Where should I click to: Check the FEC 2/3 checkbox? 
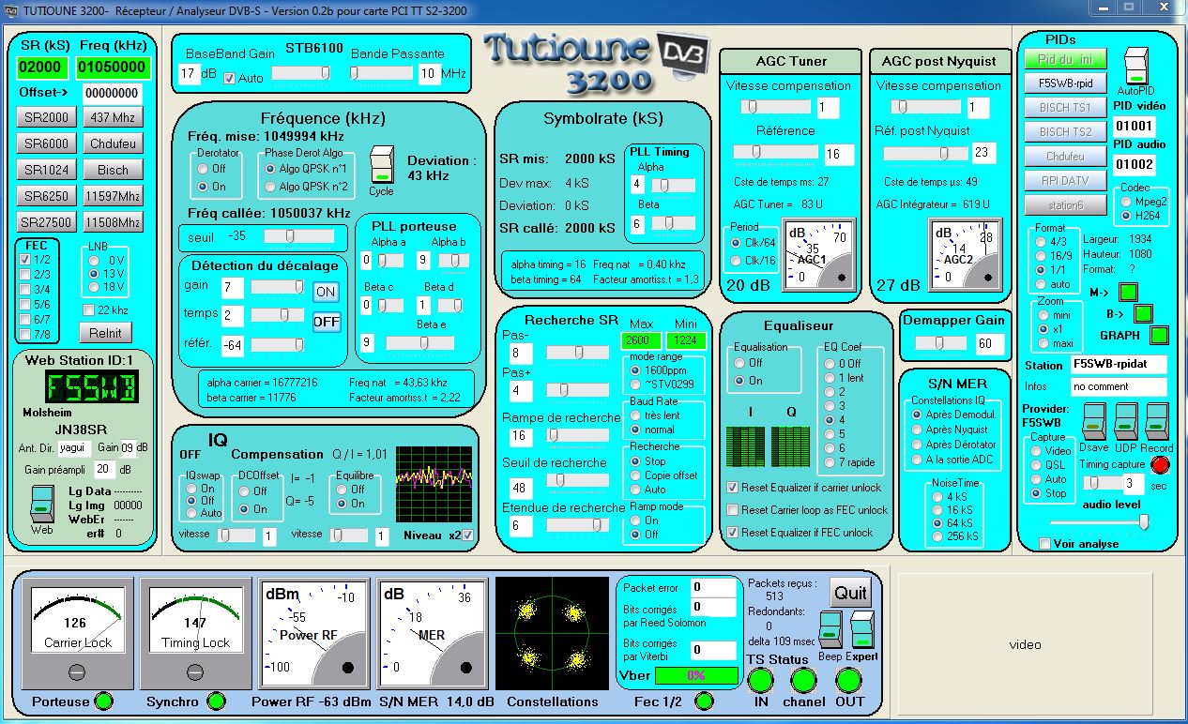25,275
